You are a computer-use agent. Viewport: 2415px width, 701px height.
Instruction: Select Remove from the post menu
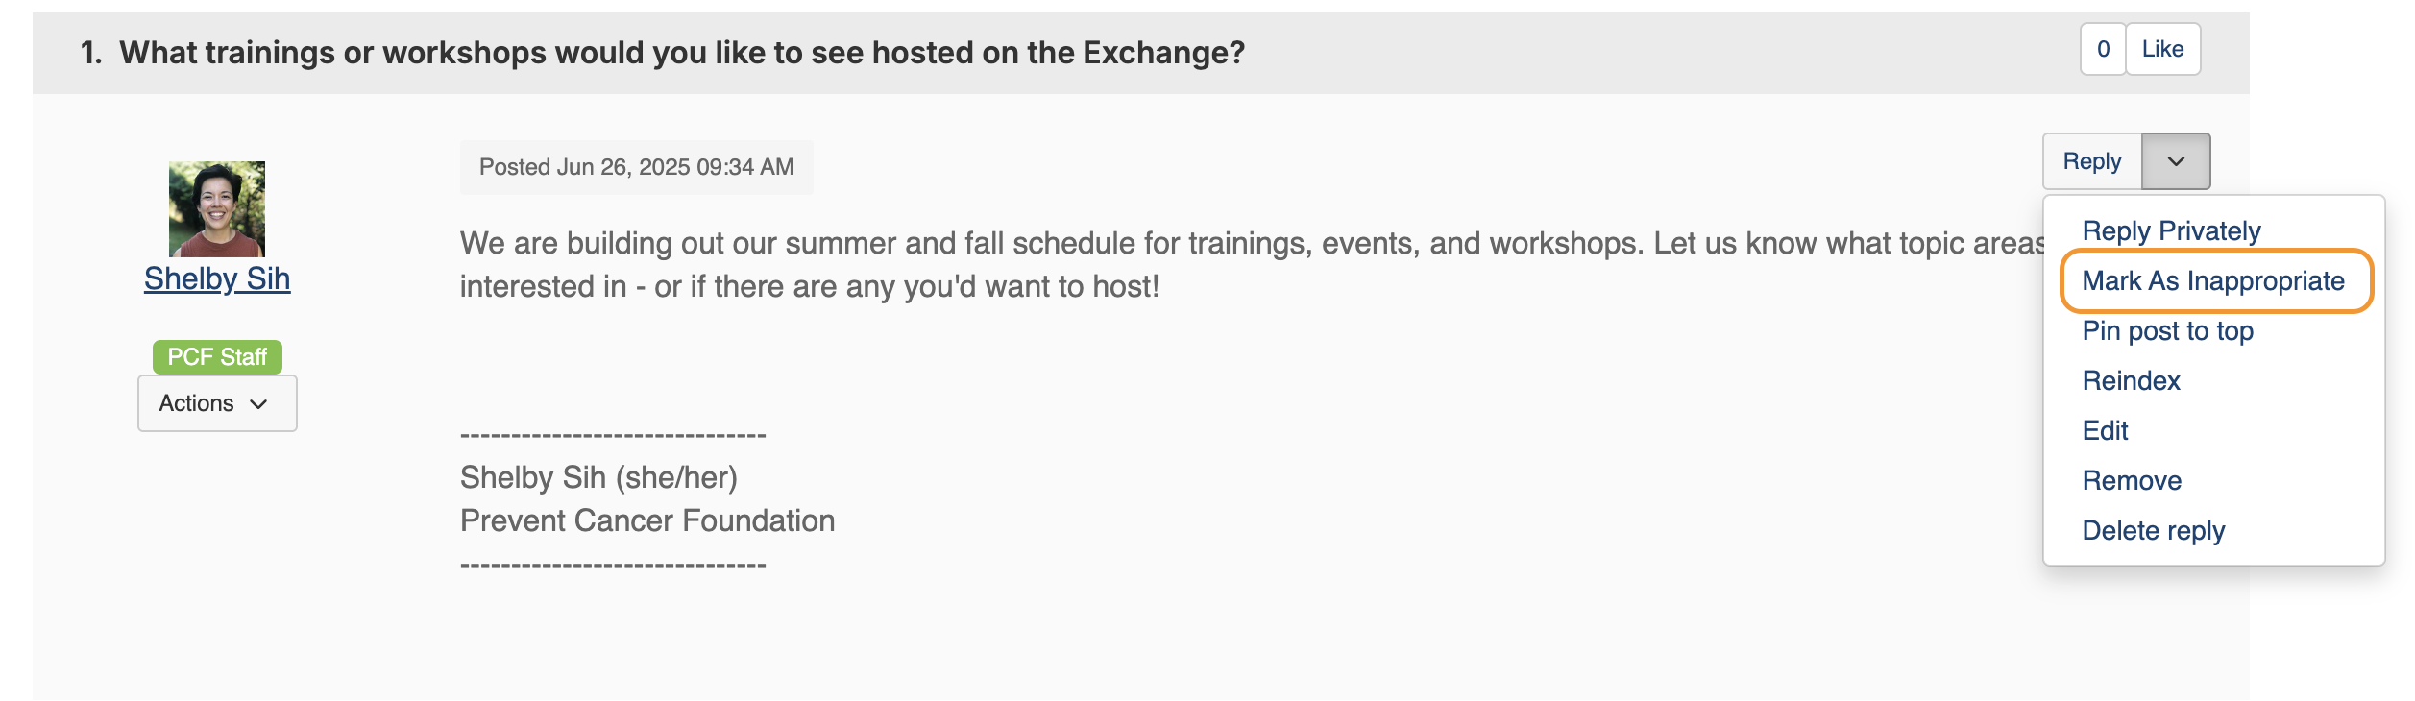(2132, 481)
